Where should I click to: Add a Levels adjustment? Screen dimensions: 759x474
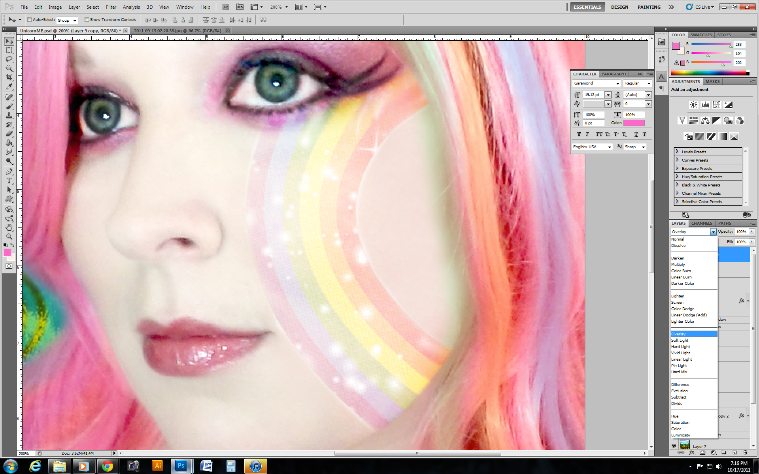[x=705, y=105]
